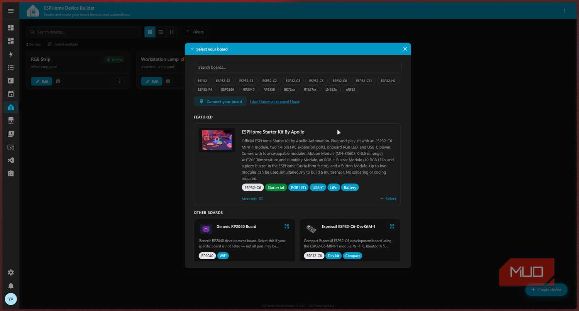Viewport: 579px width, 311px height.
Task: Edit the Workstation Lamp device
Action: 151,81
